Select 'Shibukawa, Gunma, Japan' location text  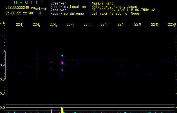[114, 7]
